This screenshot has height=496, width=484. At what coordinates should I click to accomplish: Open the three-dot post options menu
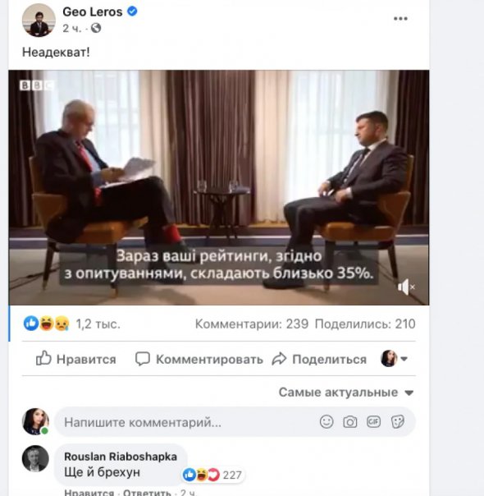(400, 19)
